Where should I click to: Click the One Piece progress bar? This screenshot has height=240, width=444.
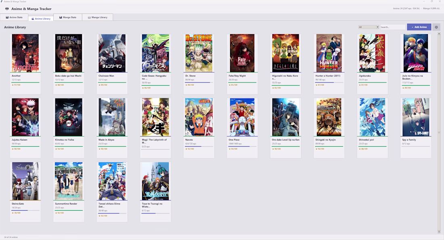point(242,146)
